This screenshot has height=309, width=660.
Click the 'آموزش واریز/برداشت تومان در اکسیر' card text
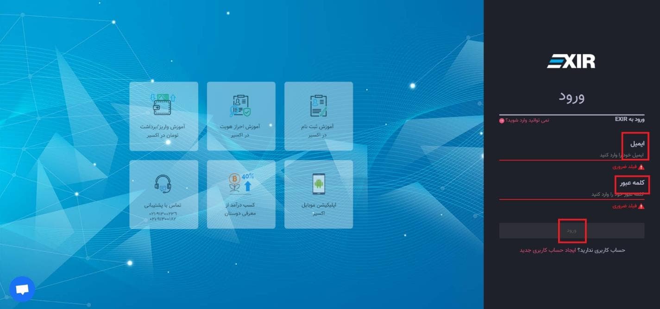163,131
